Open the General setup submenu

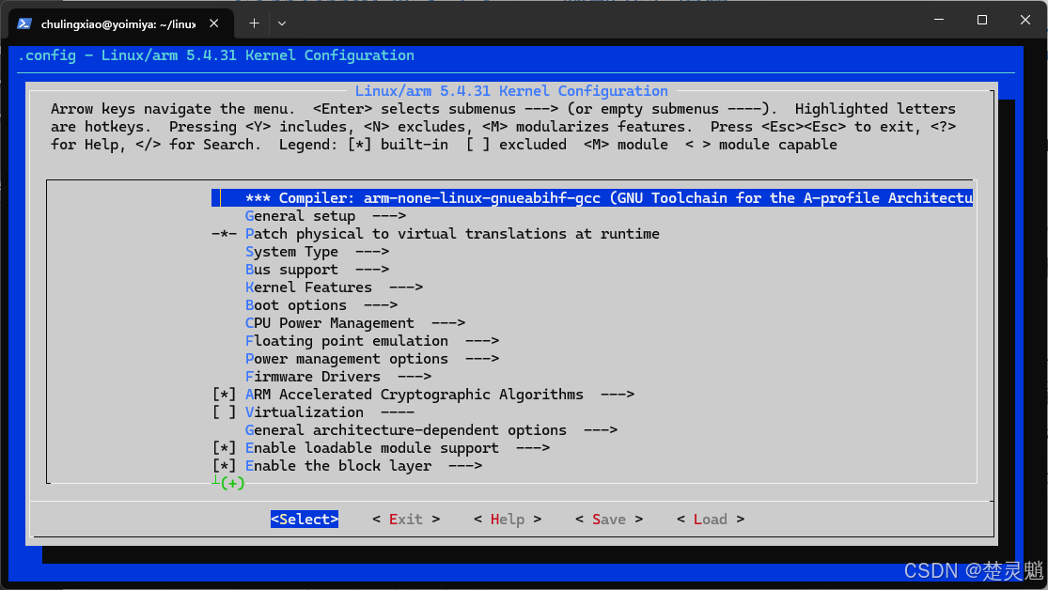[325, 216]
